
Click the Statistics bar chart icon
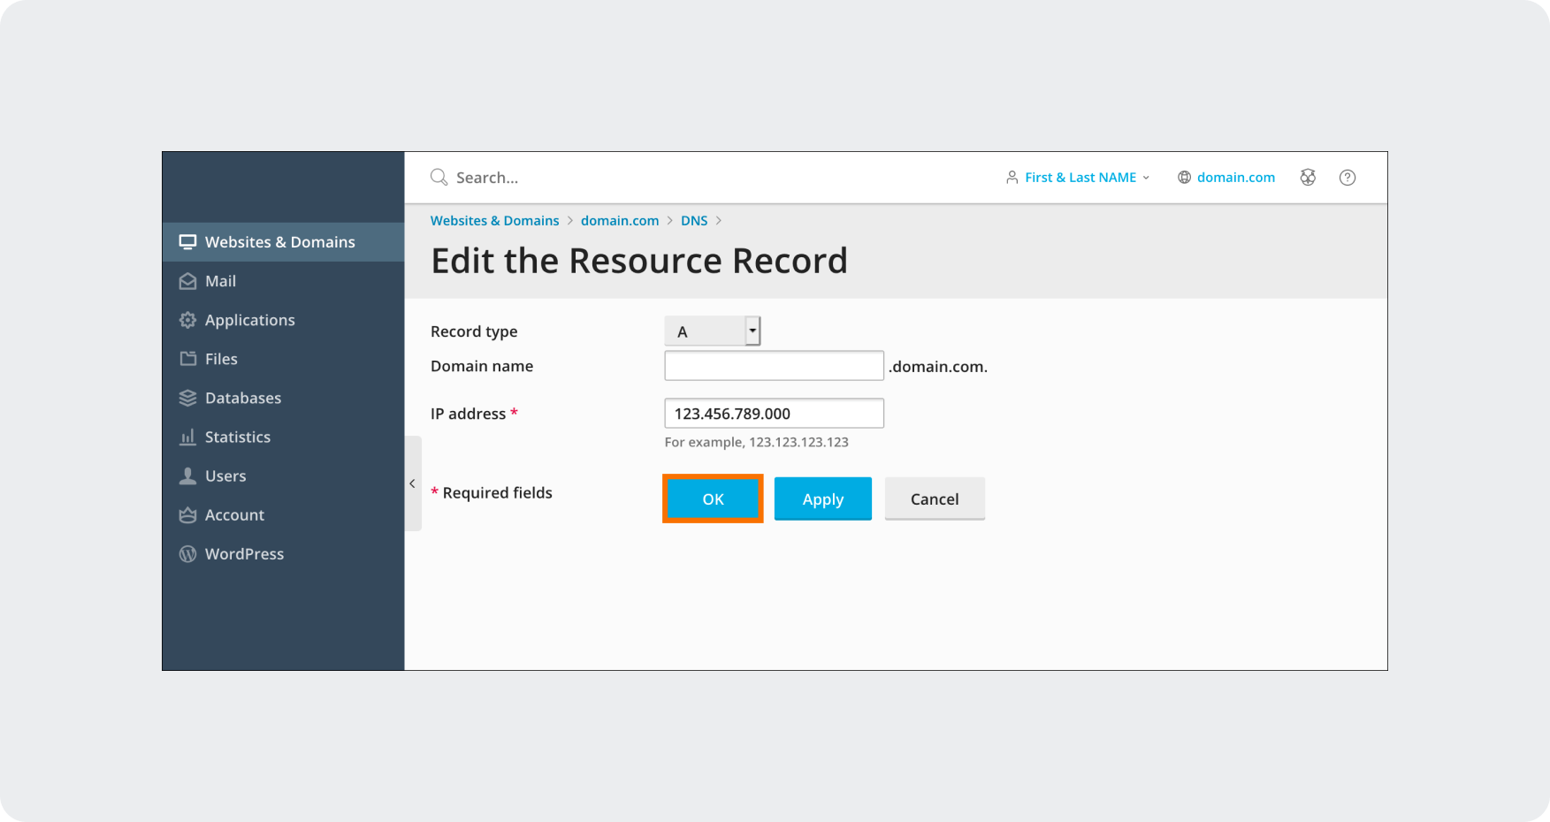[x=187, y=437]
